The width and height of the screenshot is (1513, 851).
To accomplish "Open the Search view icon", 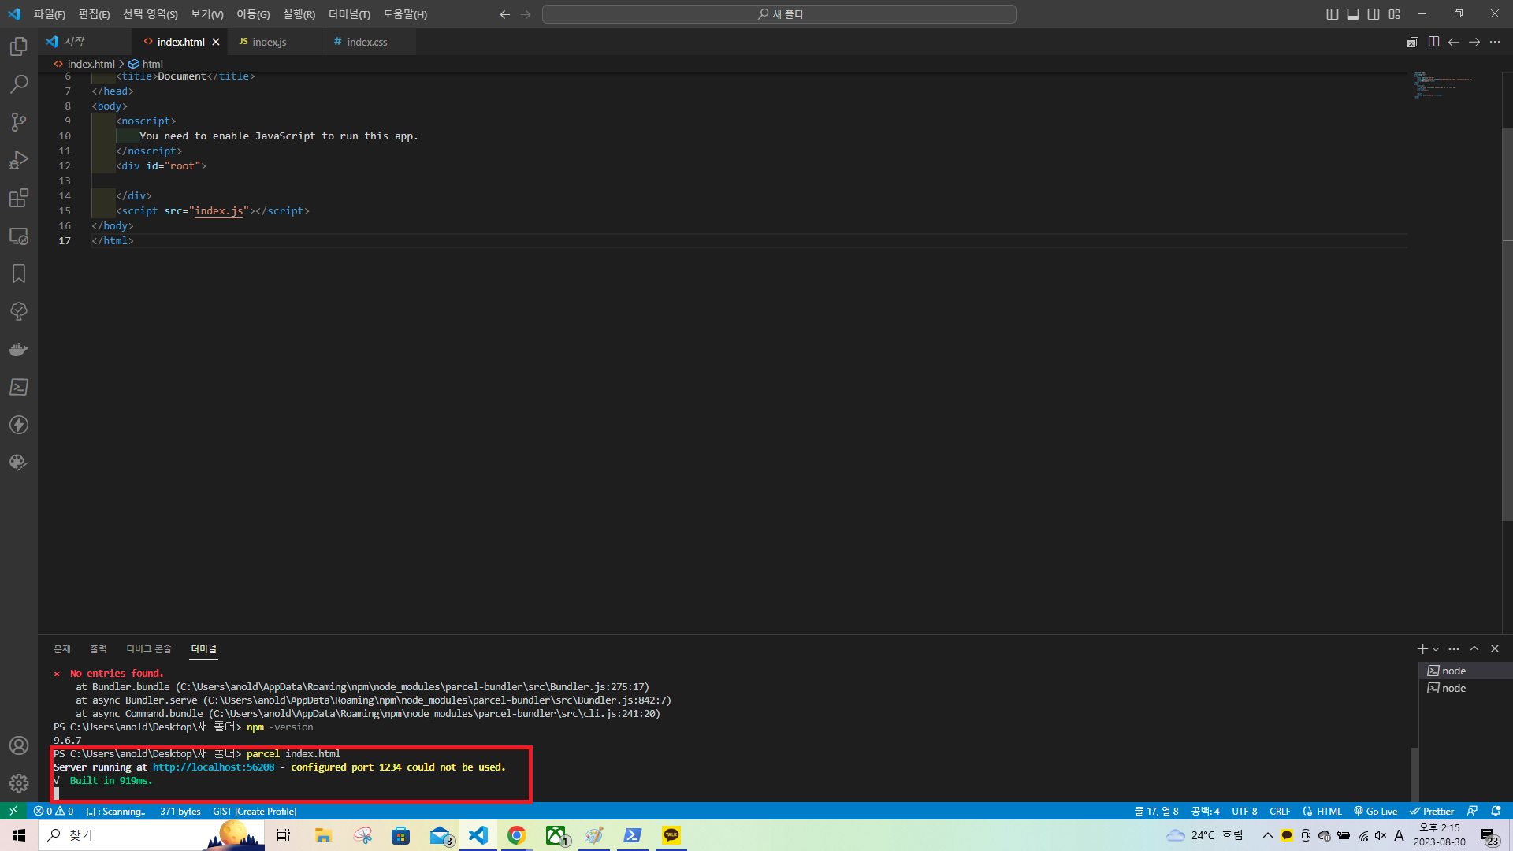I will click(19, 84).
